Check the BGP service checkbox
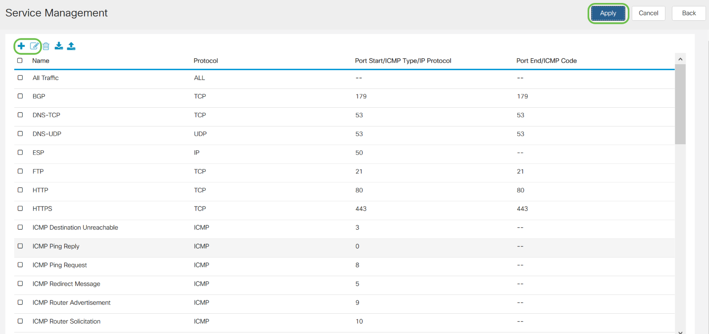The height and width of the screenshot is (334, 709). (20, 96)
